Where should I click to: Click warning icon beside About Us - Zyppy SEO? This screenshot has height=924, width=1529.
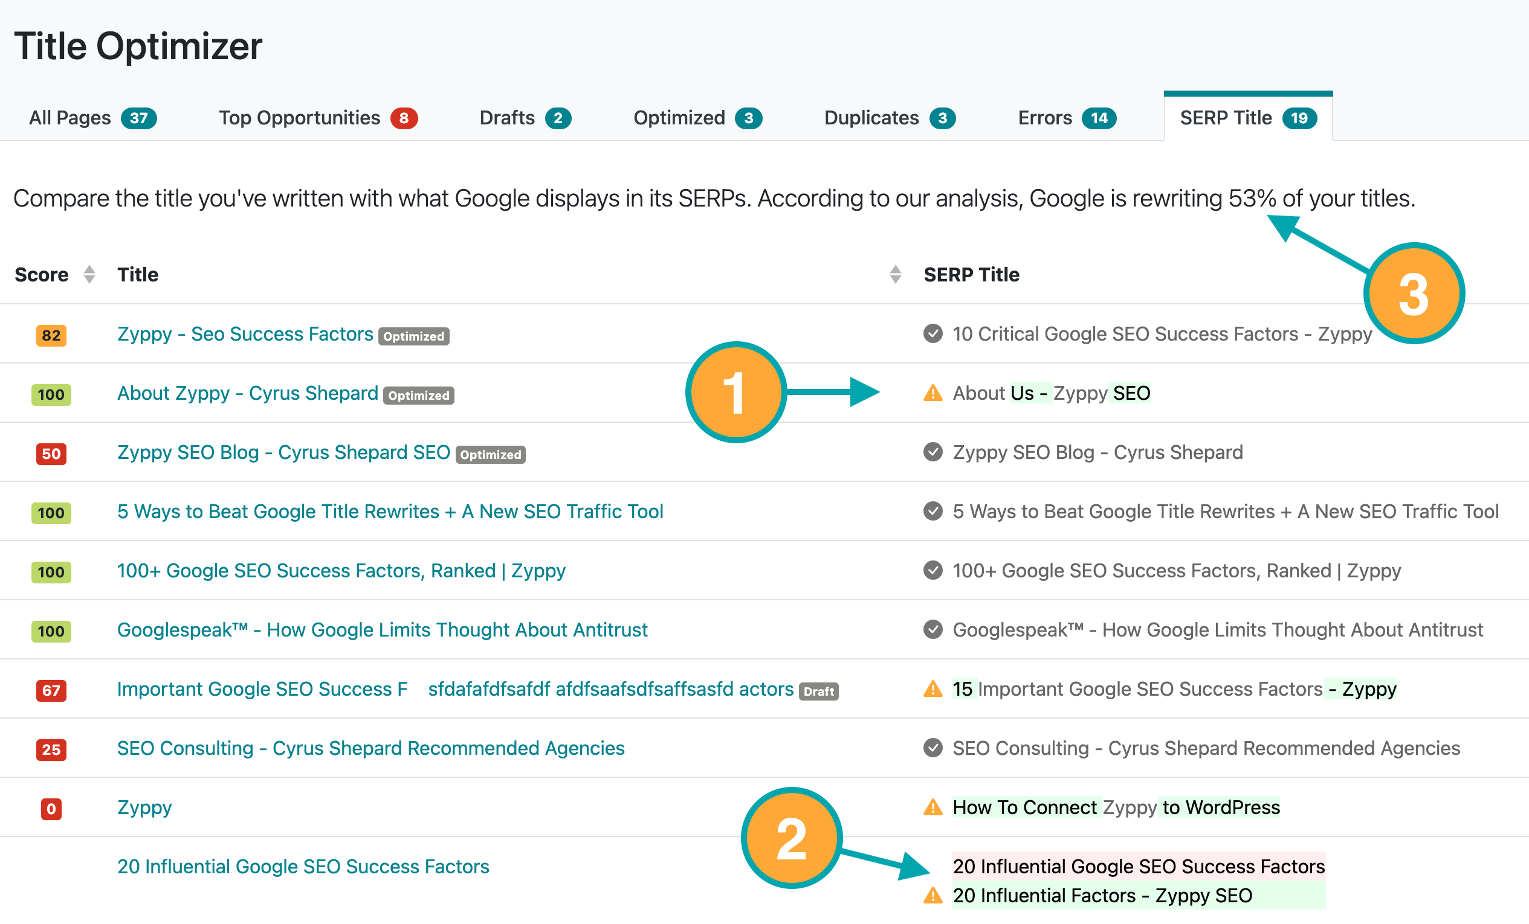point(933,393)
